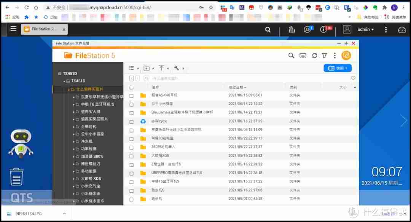
Task: Open background tasks stack icon in QTS bar
Action: pos(292,30)
